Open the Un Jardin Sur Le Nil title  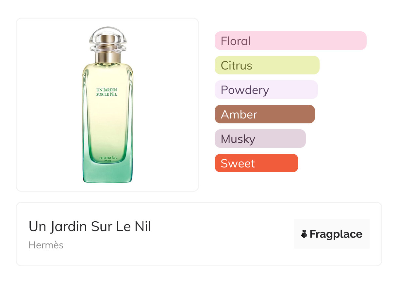(90, 227)
